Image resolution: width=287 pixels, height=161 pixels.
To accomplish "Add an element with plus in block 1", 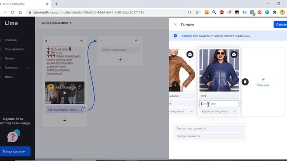I will click(120, 59).
